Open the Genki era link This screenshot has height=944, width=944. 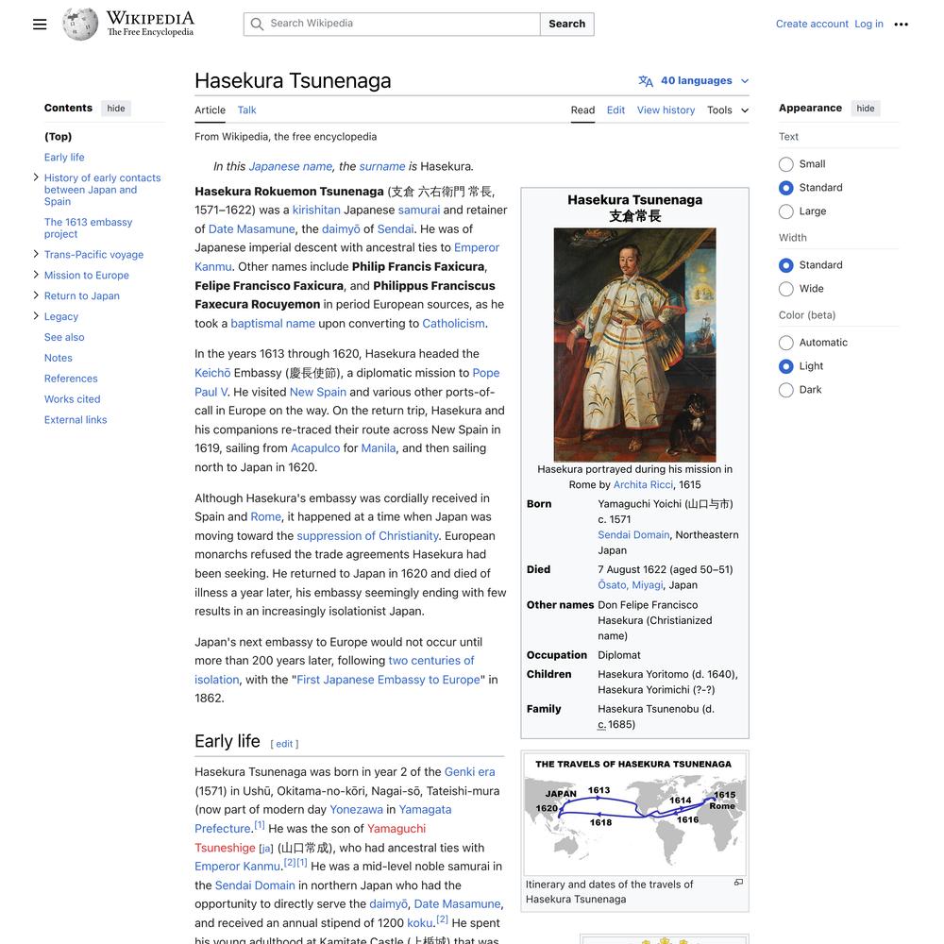[469, 772]
